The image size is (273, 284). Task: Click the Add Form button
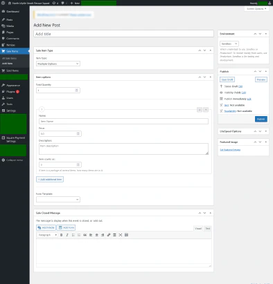66,227
